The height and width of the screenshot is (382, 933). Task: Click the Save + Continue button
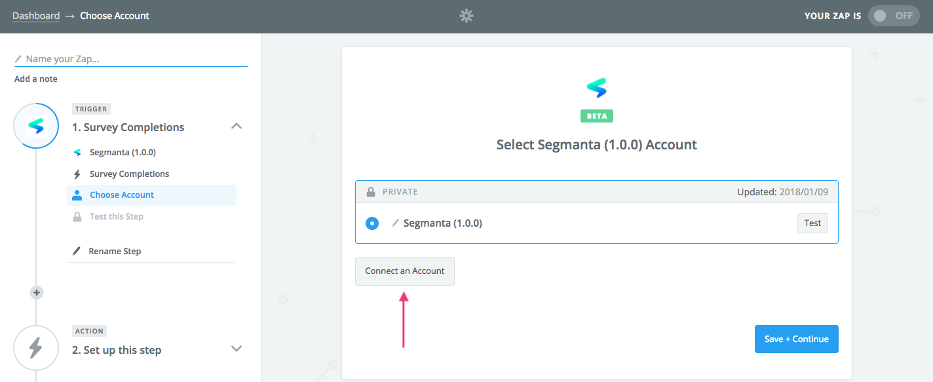pyautogui.click(x=797, y=339)
